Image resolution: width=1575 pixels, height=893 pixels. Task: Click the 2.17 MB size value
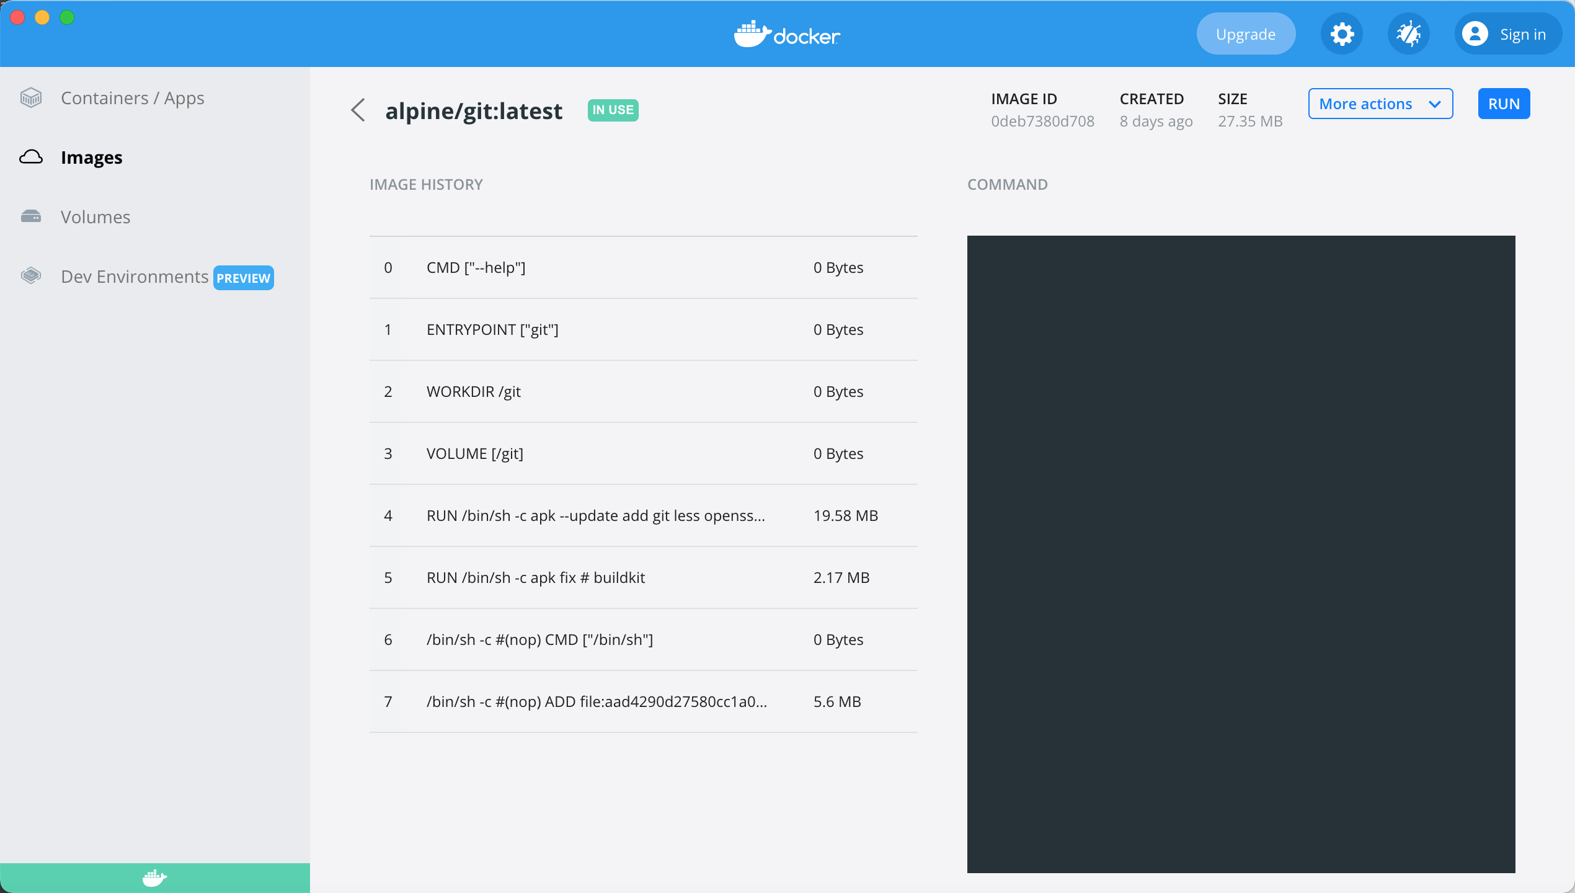(x=841, y=577)
